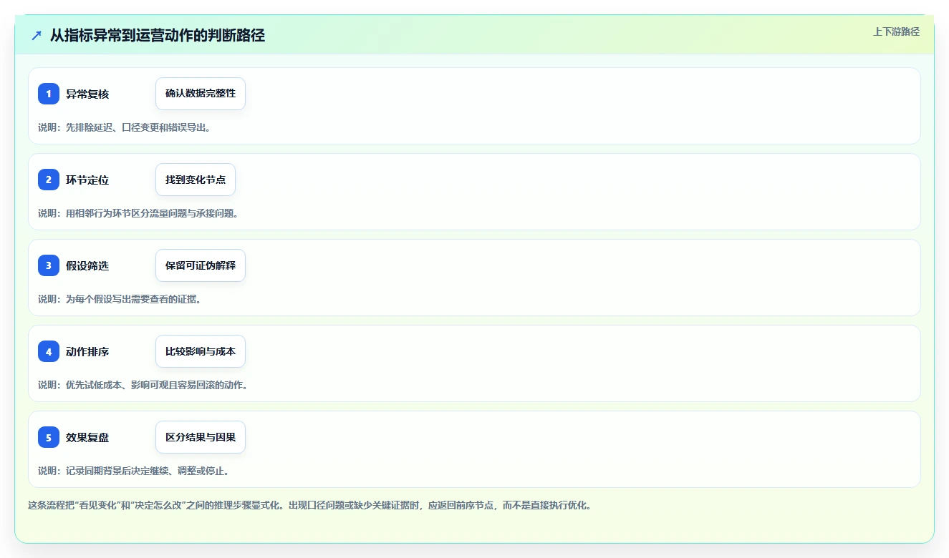The width and height of the screenshot is (949, 558).
Task: Click the footer paragraph starting 这条流程把
Action: [x=310, y=505]
